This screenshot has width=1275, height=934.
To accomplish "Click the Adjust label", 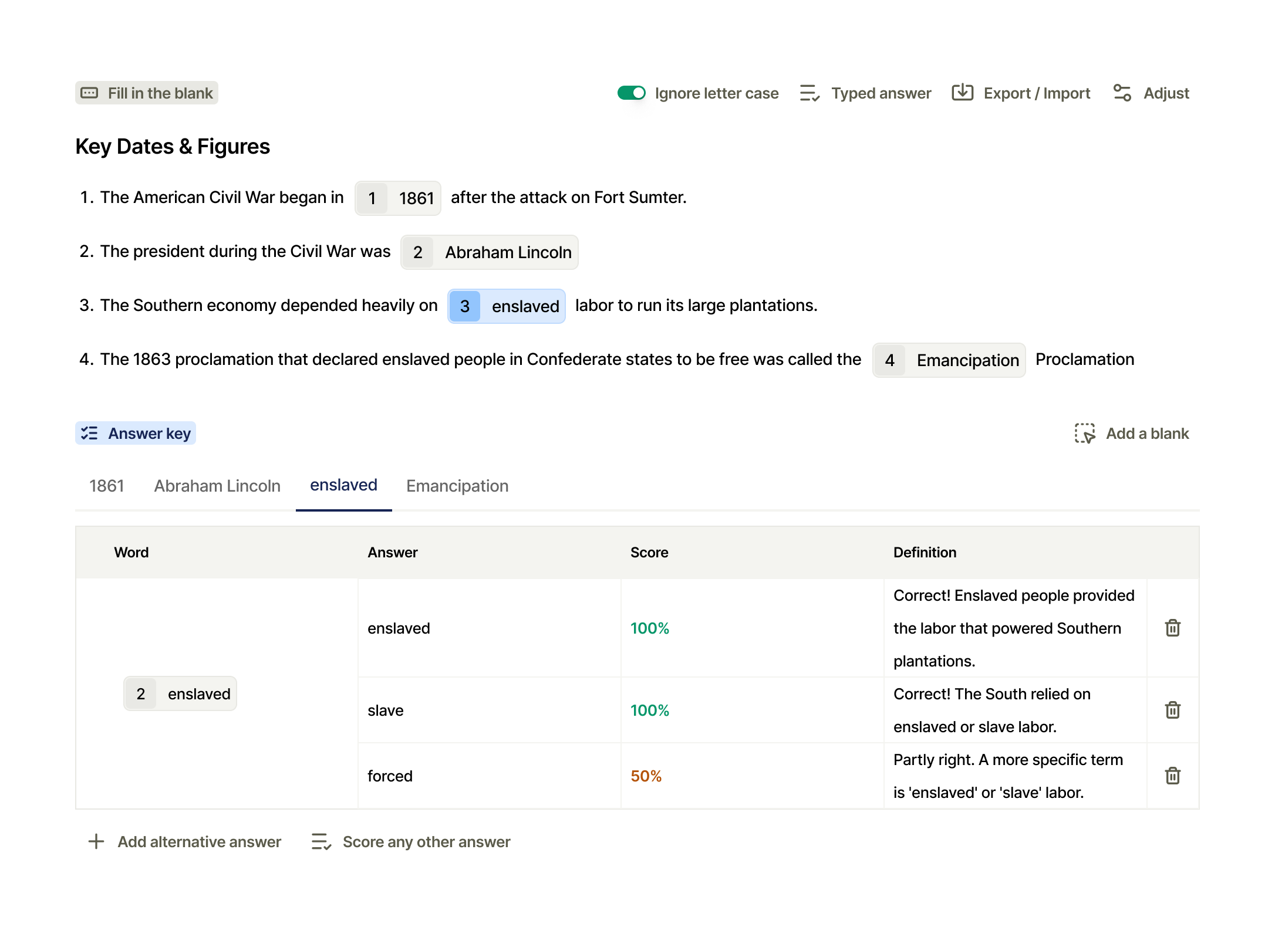I will click(x=1166, y=93).
